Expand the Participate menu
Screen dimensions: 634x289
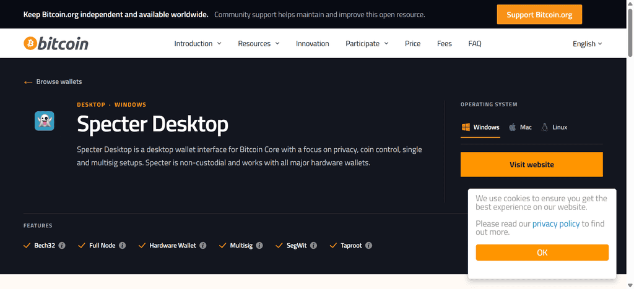click(x=367, y=43)
